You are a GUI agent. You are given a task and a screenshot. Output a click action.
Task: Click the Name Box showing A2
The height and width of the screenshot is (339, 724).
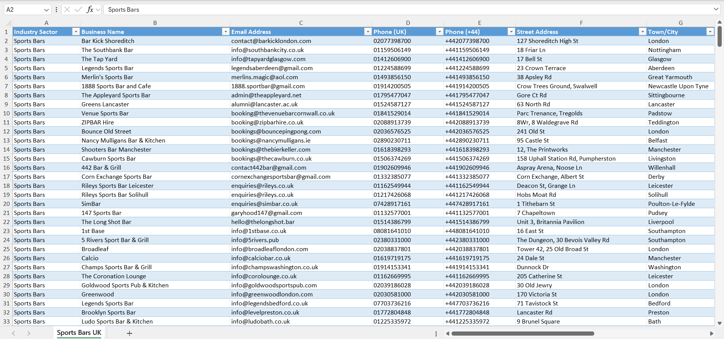(23, 9)
